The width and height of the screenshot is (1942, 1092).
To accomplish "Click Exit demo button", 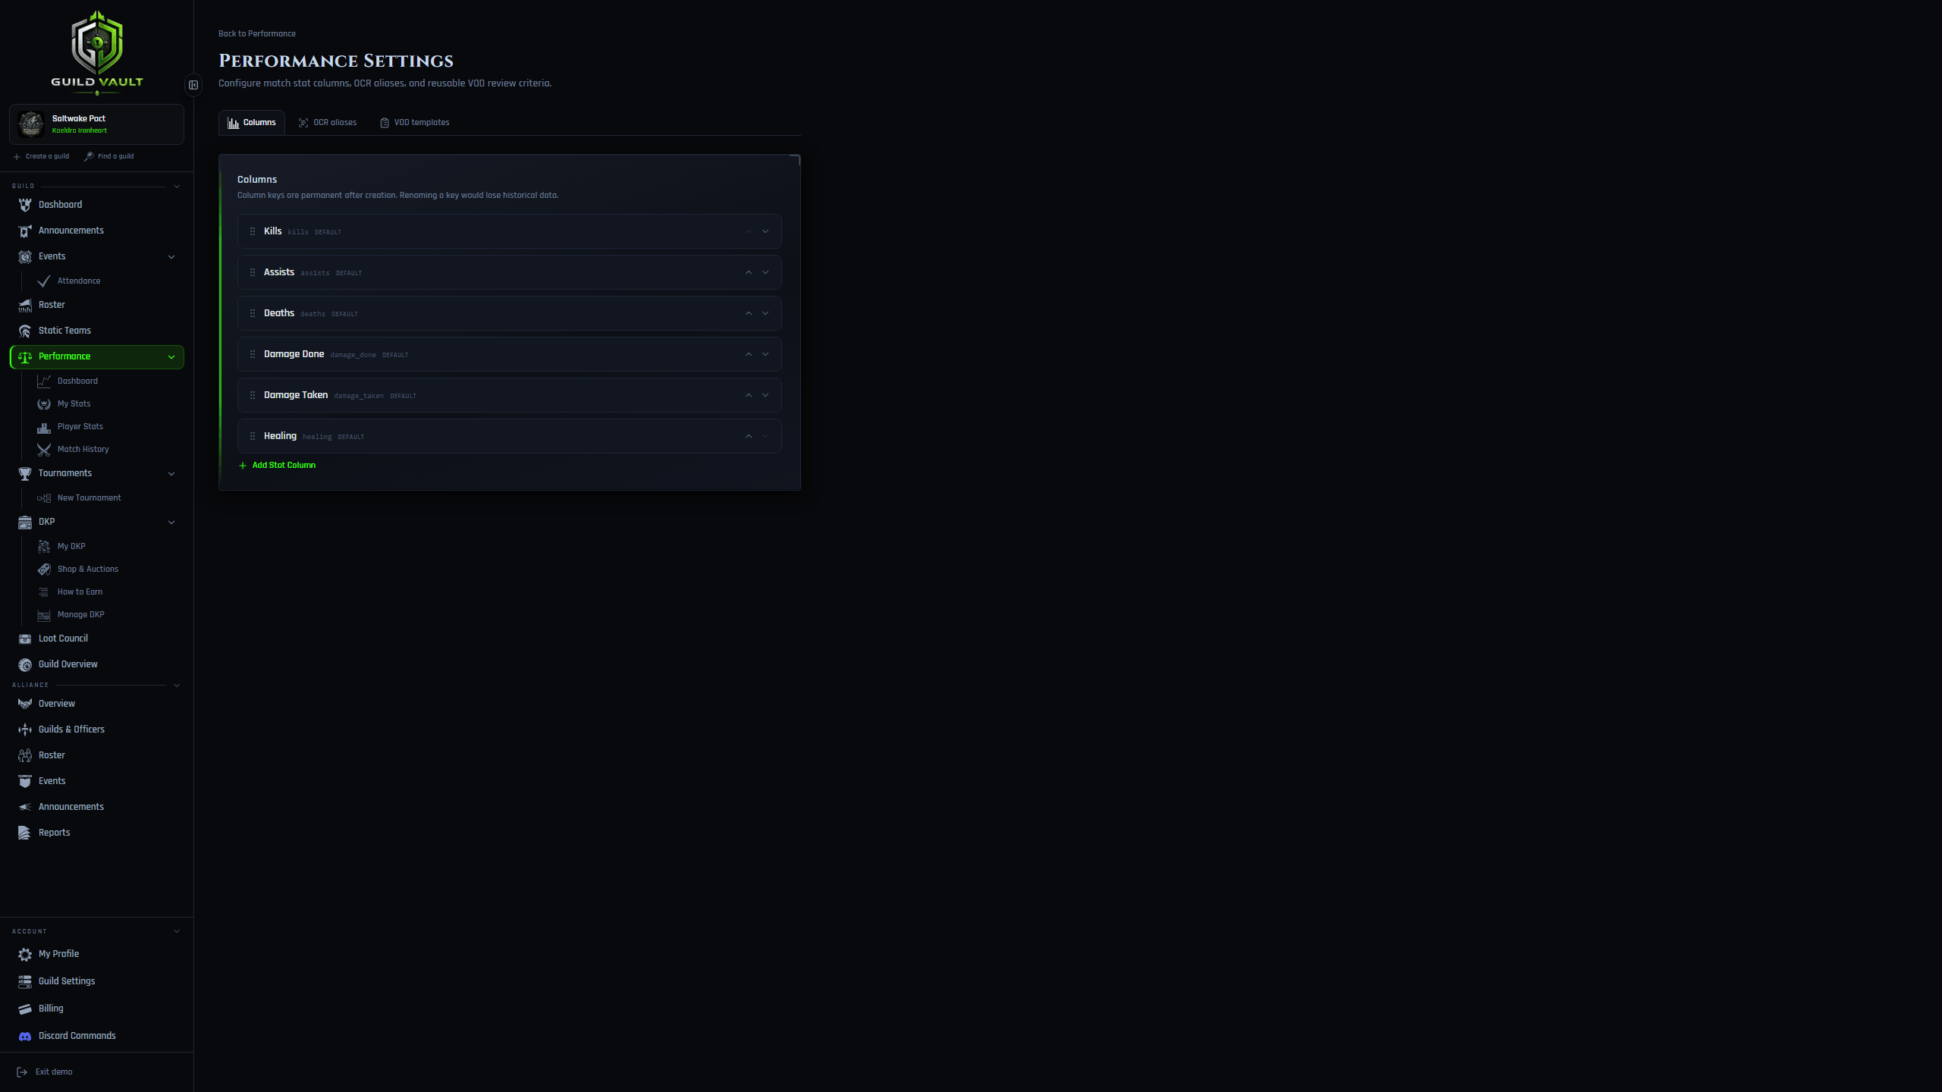I will [45, 1072].
